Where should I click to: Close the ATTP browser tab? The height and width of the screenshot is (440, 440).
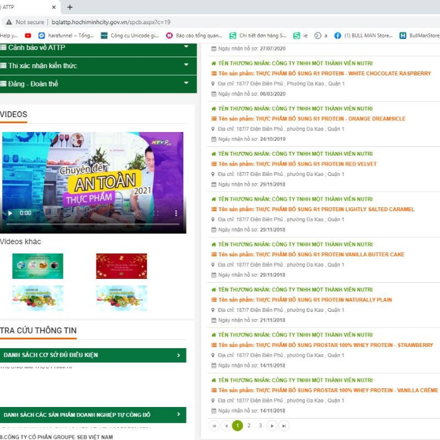54,7
